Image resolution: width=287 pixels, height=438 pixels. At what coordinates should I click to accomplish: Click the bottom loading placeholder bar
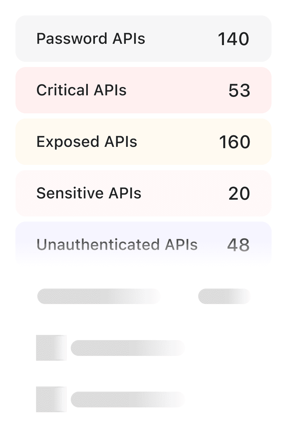[127, 400]
